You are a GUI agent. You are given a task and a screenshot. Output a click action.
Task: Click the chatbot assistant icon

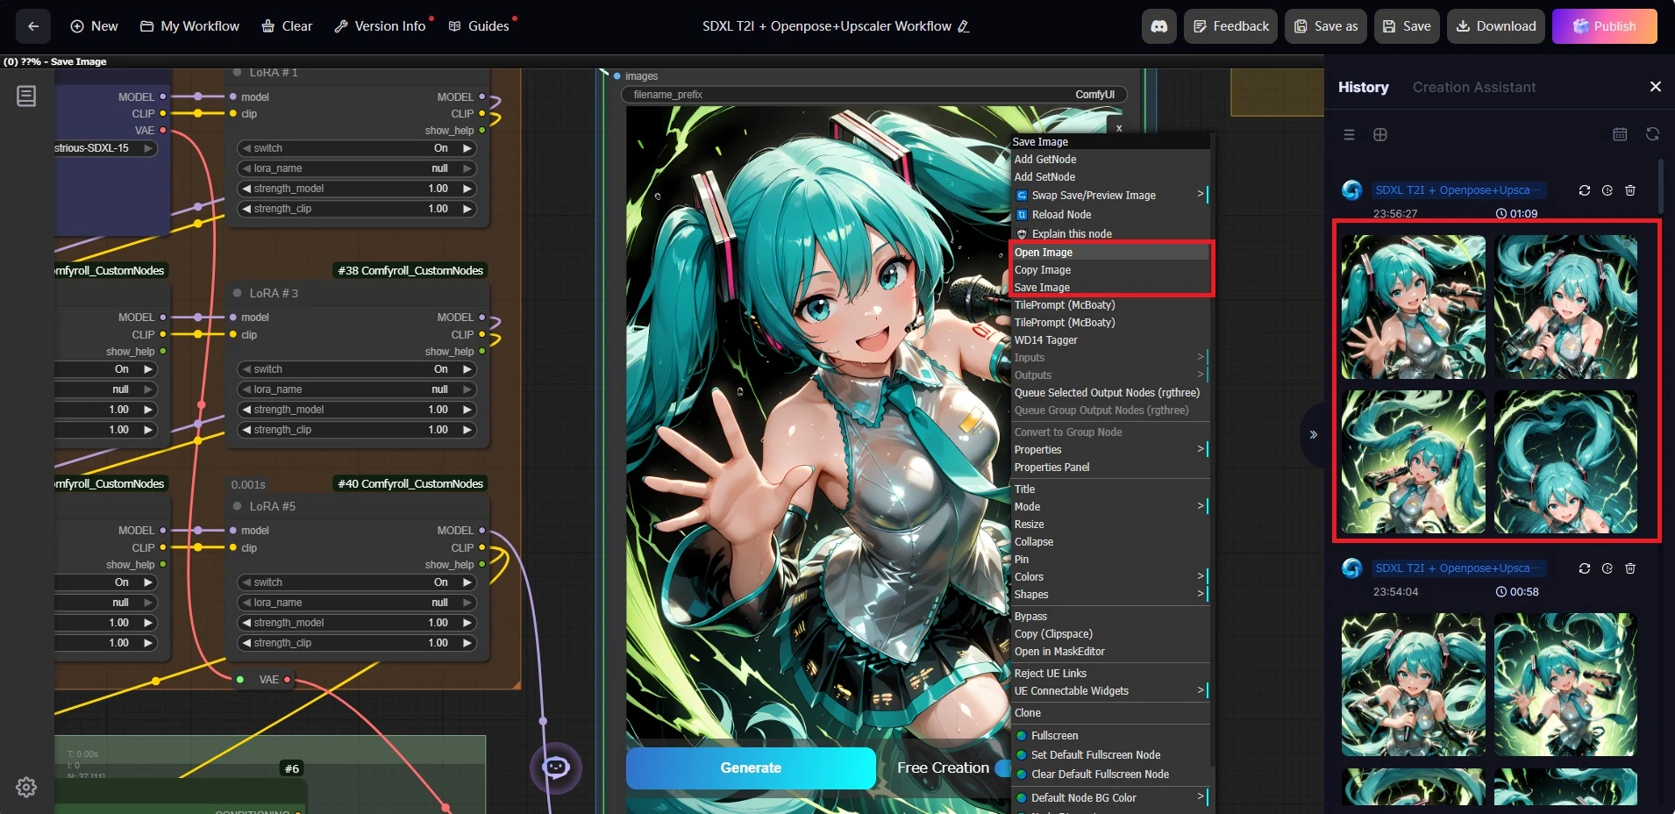pos(555,768)
